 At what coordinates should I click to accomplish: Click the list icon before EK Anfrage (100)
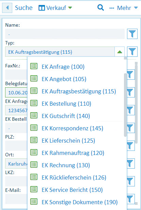34,66
